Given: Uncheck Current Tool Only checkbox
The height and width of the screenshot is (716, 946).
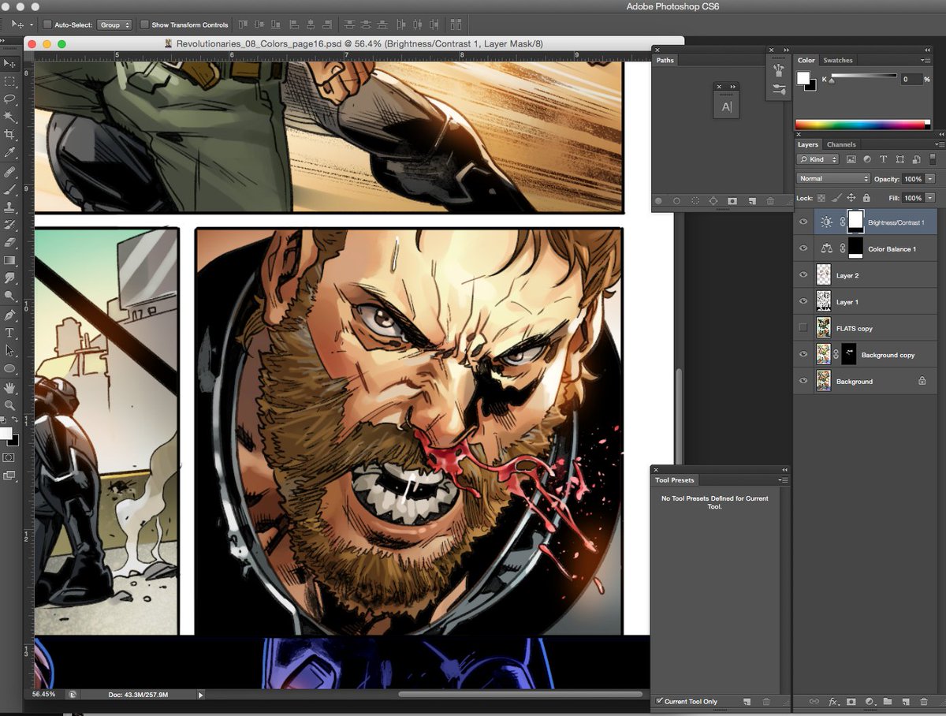Looking at the screenshot, I should coord(660,701).
